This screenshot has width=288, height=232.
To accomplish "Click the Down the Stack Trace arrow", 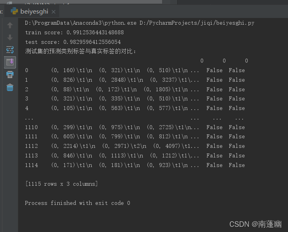I will 10,37.
